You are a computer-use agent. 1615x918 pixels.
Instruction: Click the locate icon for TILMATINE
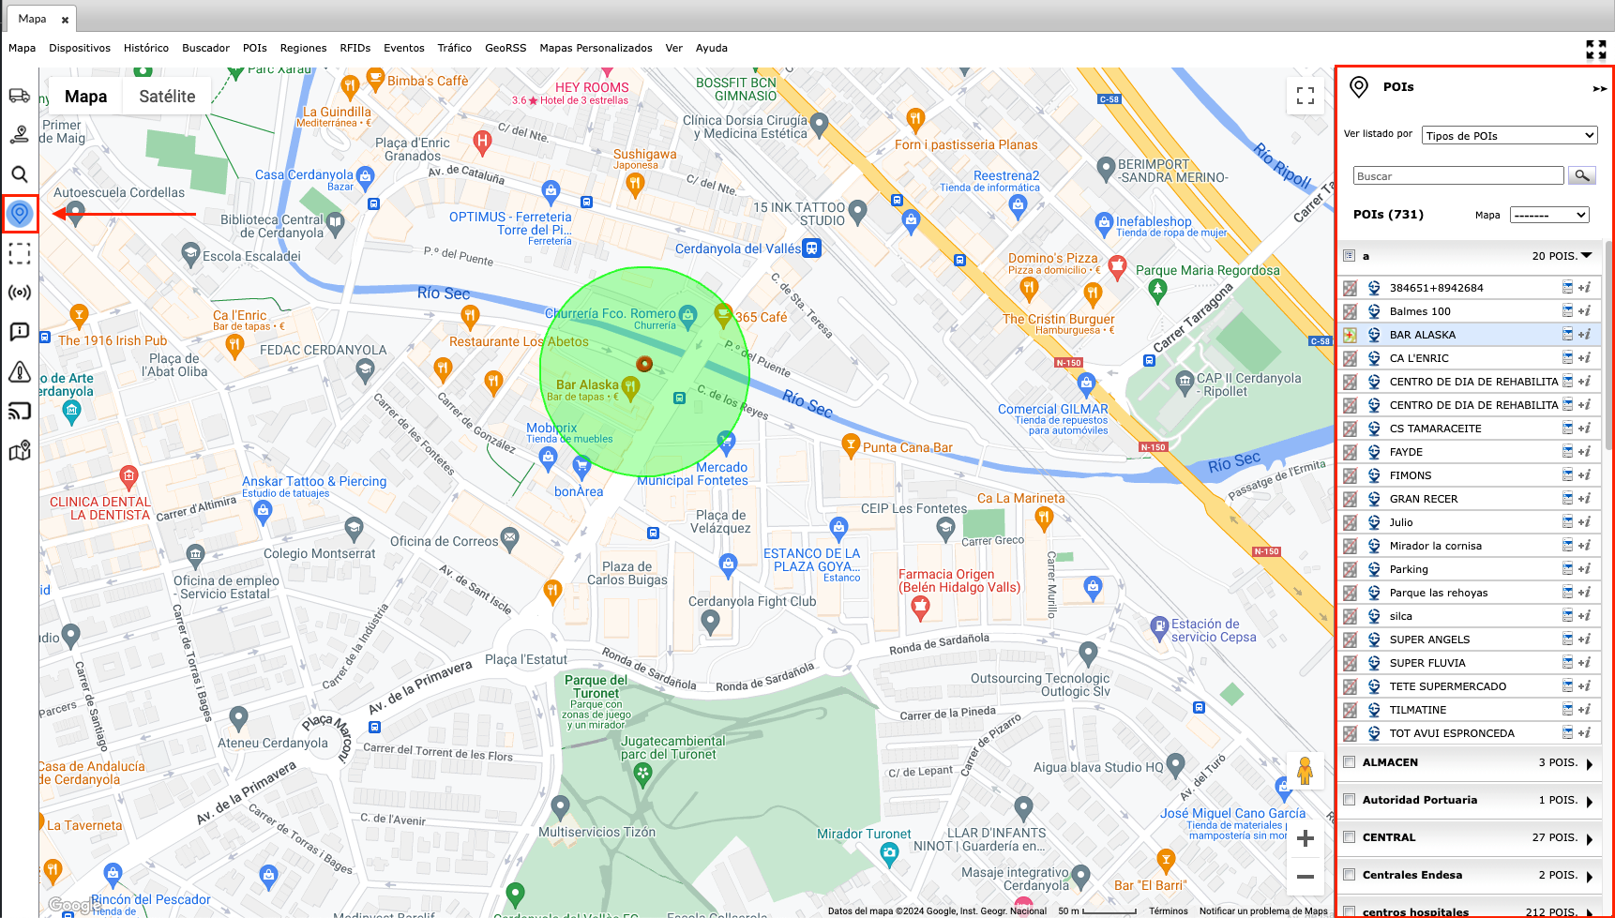coord(1374,710)
